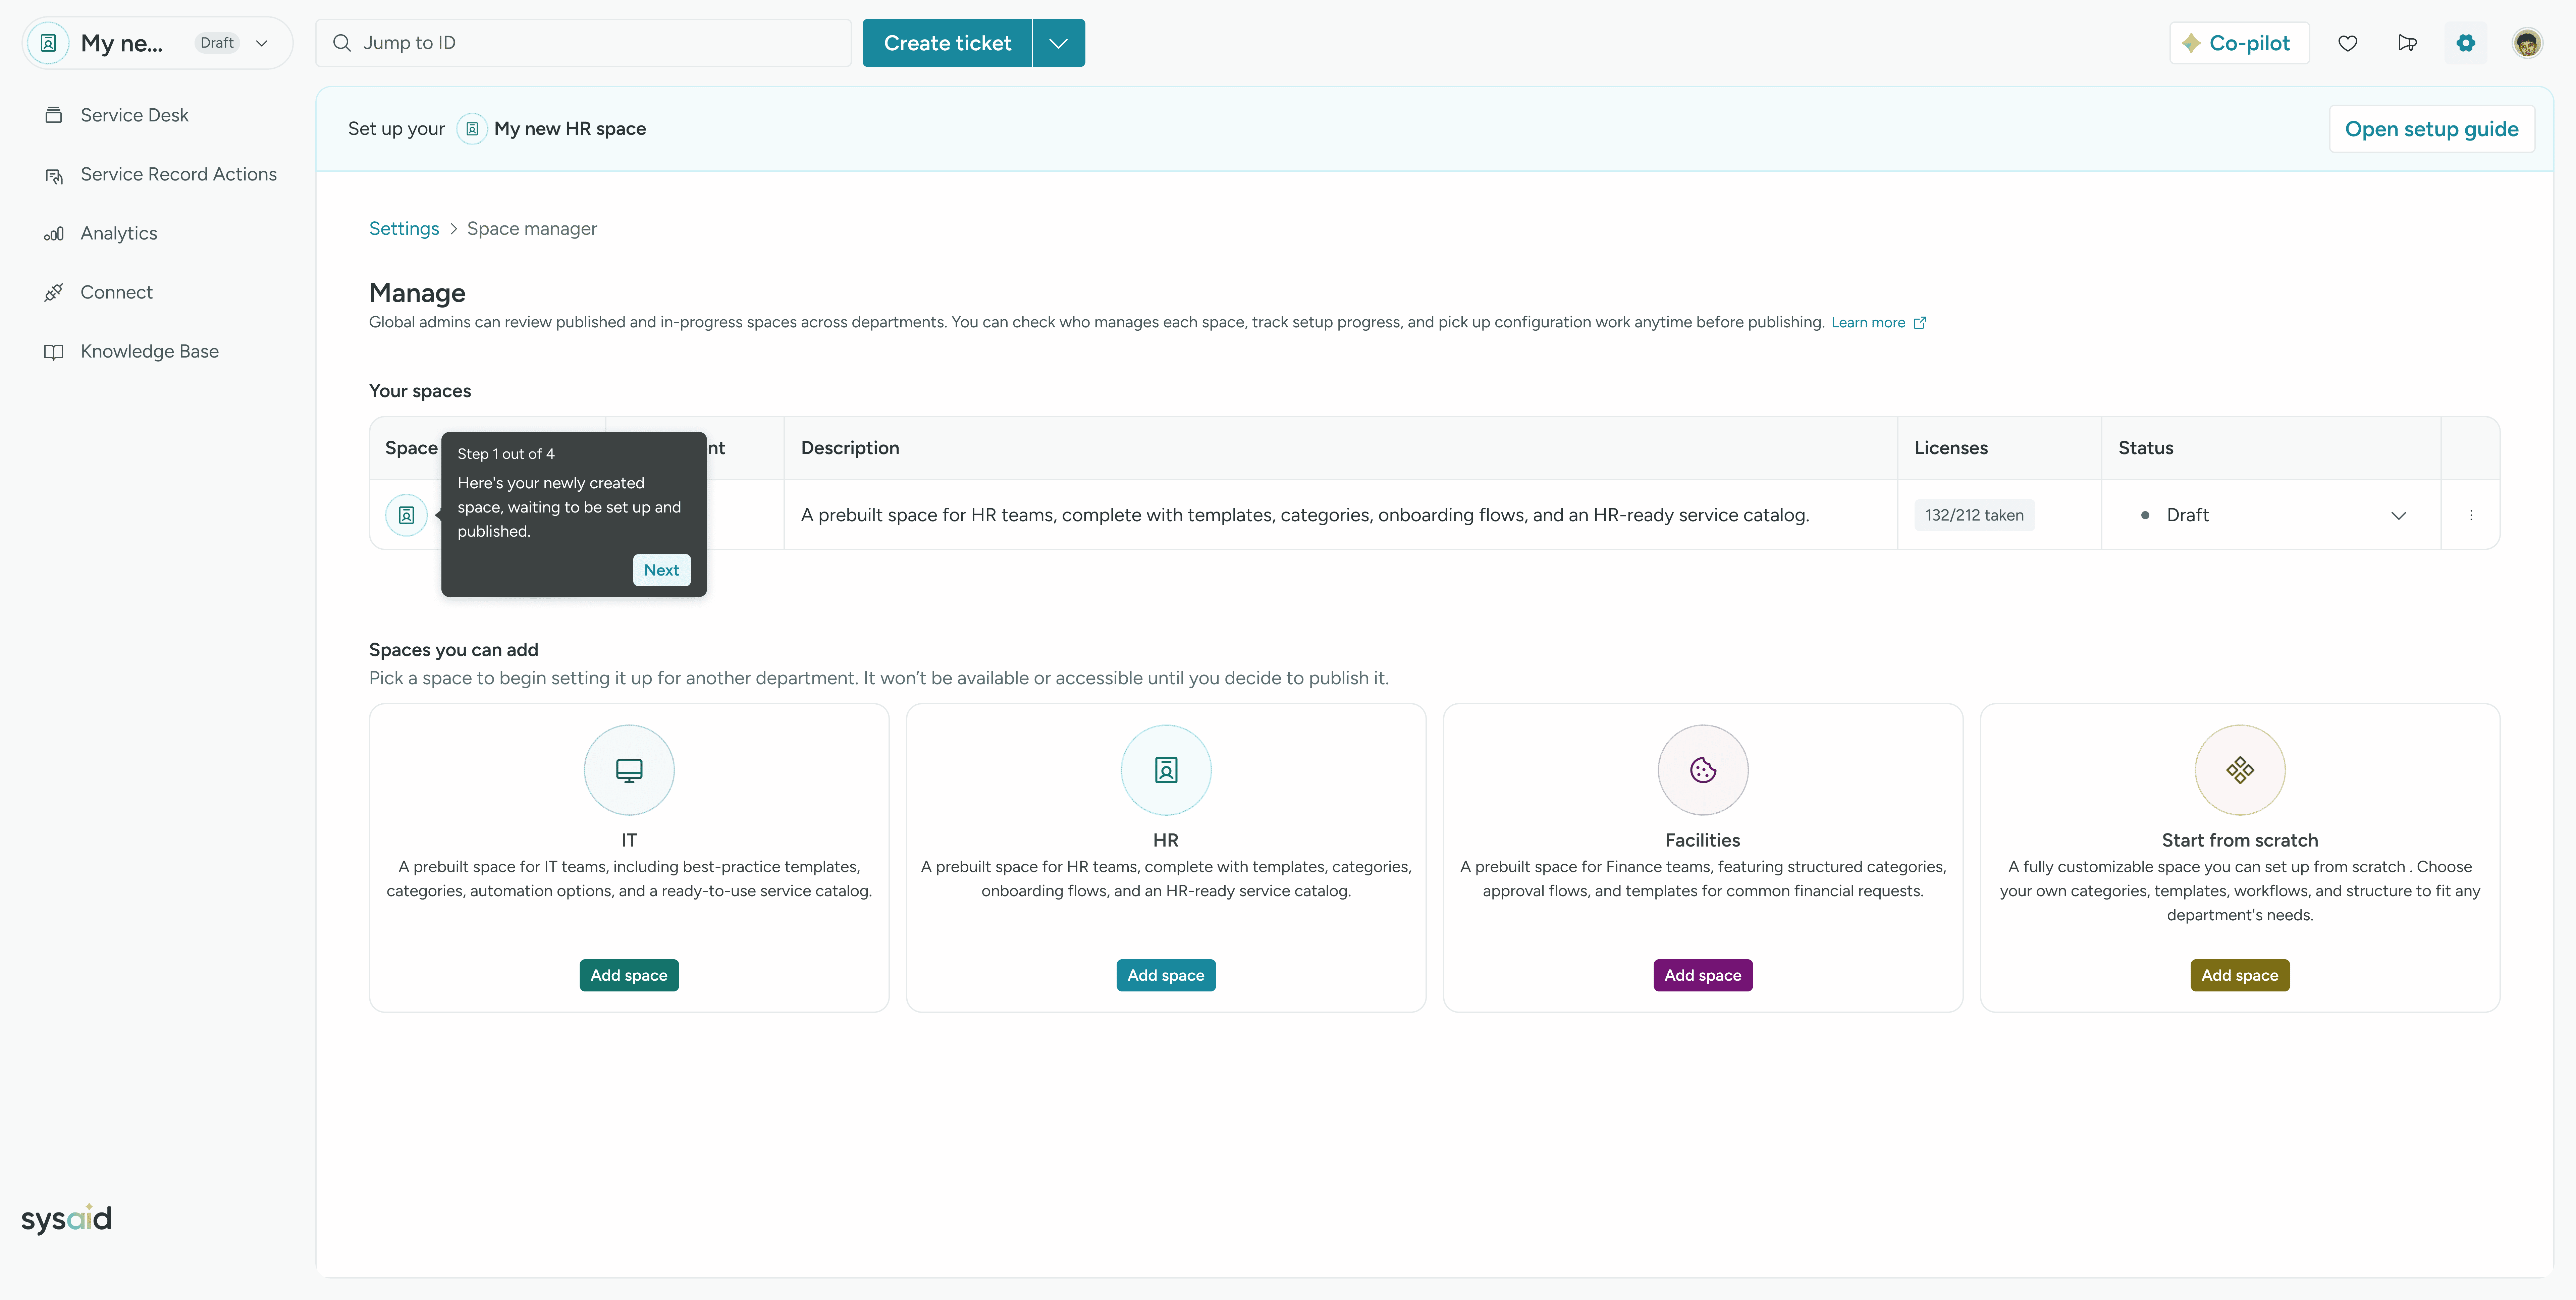The image size is (2576, 1300).
Task: Click Next in the tour tooltip
Action: (x=661, y=570)
